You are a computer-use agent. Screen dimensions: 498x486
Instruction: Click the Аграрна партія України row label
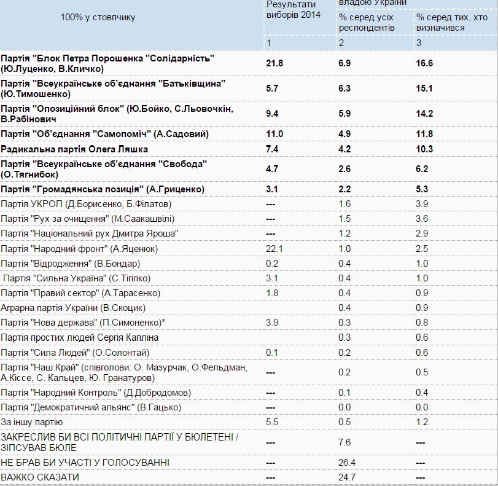click(73, 308)
